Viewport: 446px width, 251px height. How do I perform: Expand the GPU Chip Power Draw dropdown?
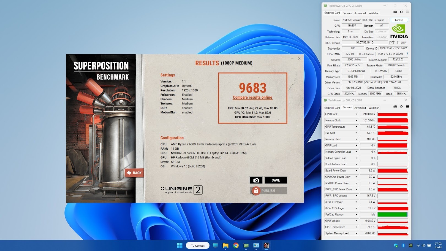(x=356, y=177)
